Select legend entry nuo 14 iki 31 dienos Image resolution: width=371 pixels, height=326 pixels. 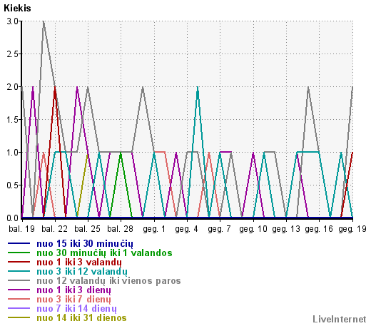(81, 318)
